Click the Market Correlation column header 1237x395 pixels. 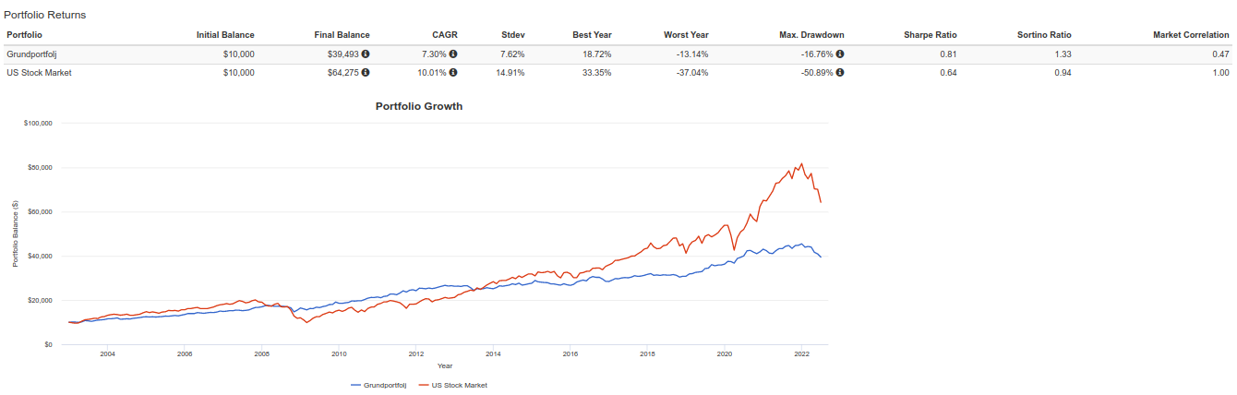tap(1191, 35)
